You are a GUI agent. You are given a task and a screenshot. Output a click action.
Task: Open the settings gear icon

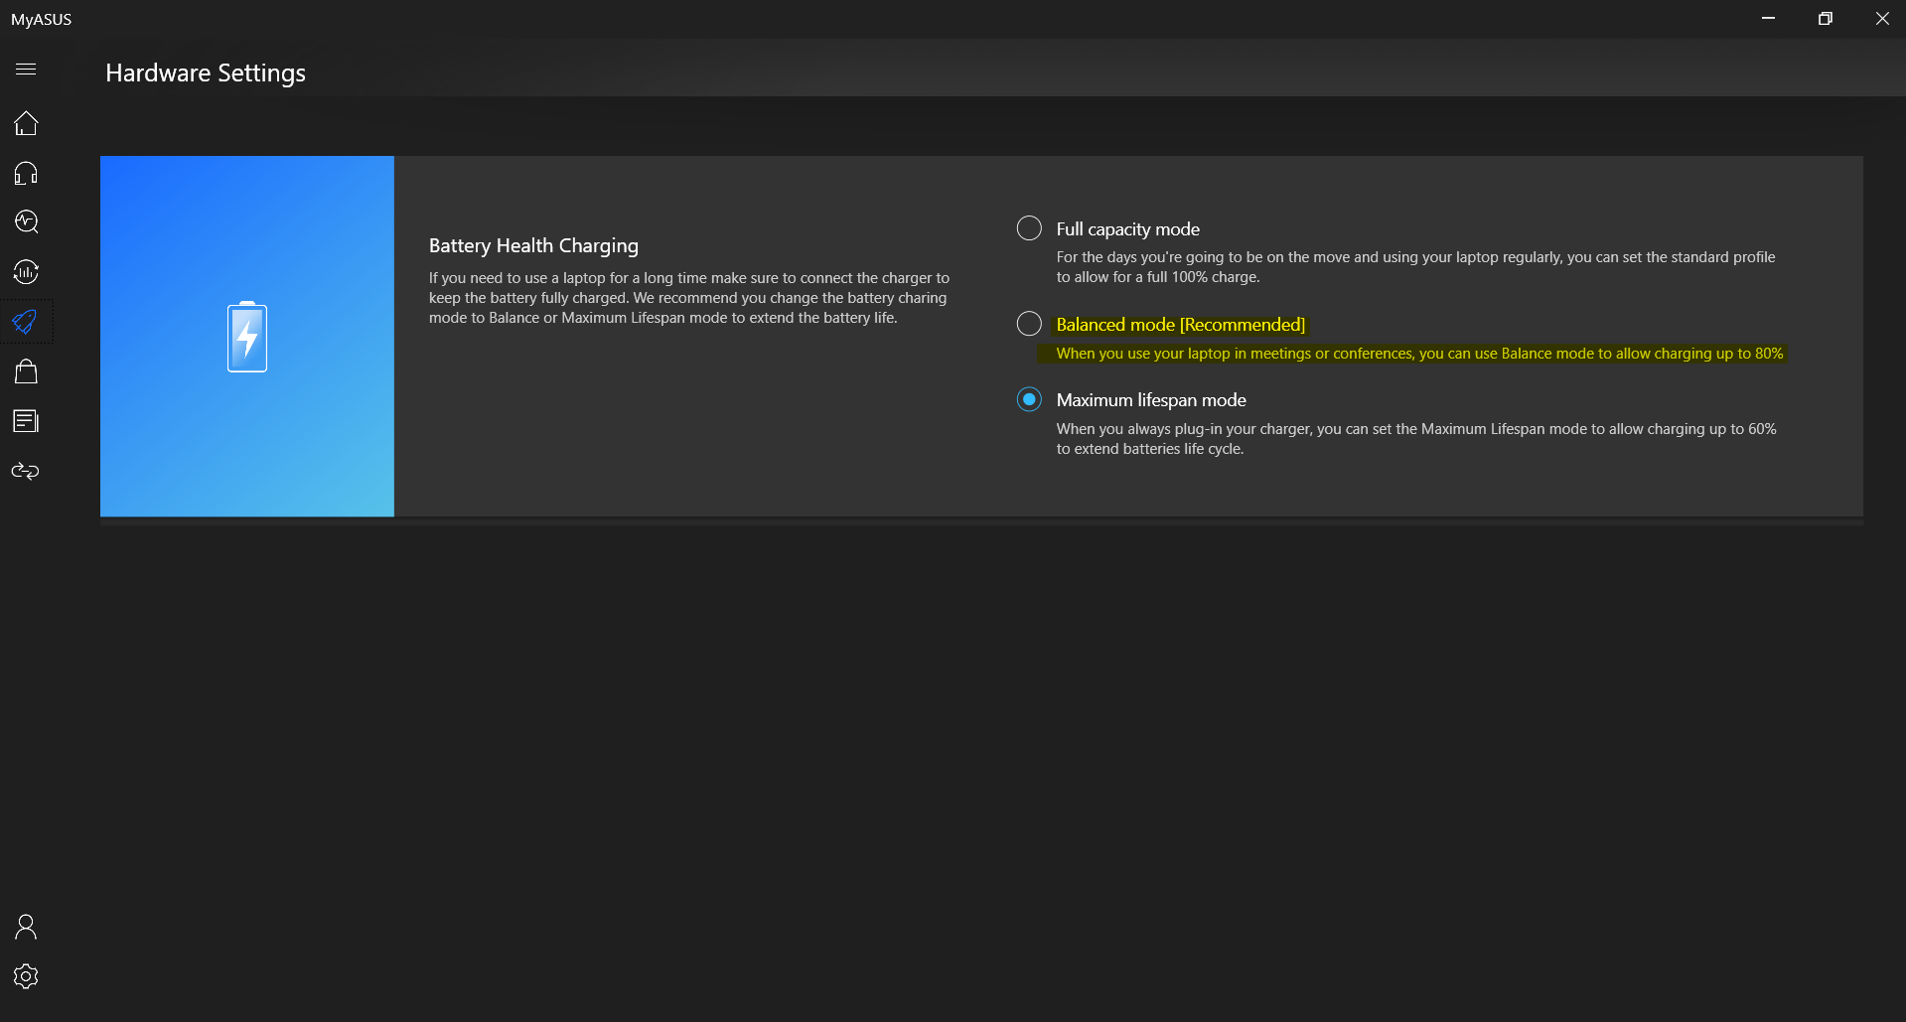click(x=26, y=976)
